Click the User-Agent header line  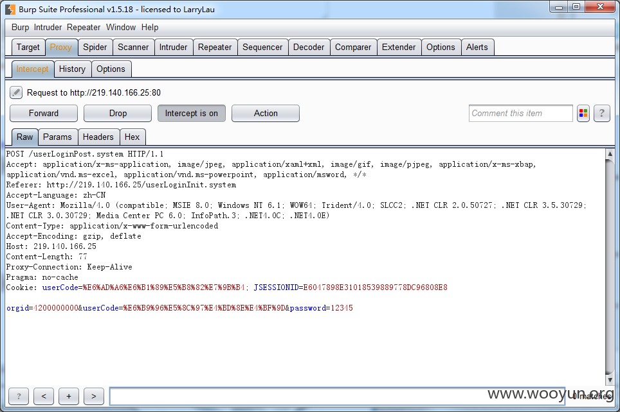pyautogui.click(x=296, y=210)
